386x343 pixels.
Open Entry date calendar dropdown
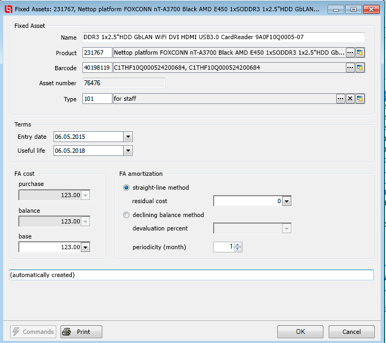point(128,137)
